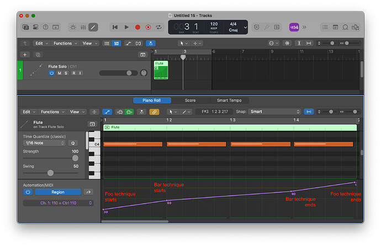Image resolution: width=381 pixels, height=246 pixels.
Task: Open Tracks area left-click tool menu
Action: [x=184, y=44]
